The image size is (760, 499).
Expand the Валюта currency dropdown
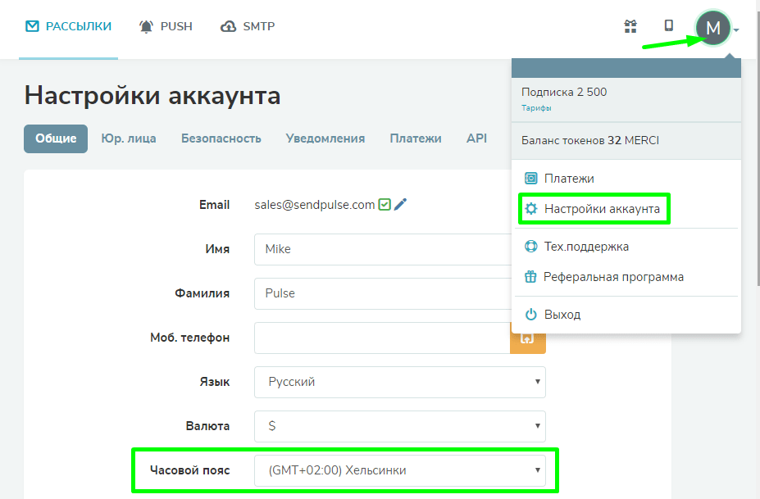tap(400, 426)
